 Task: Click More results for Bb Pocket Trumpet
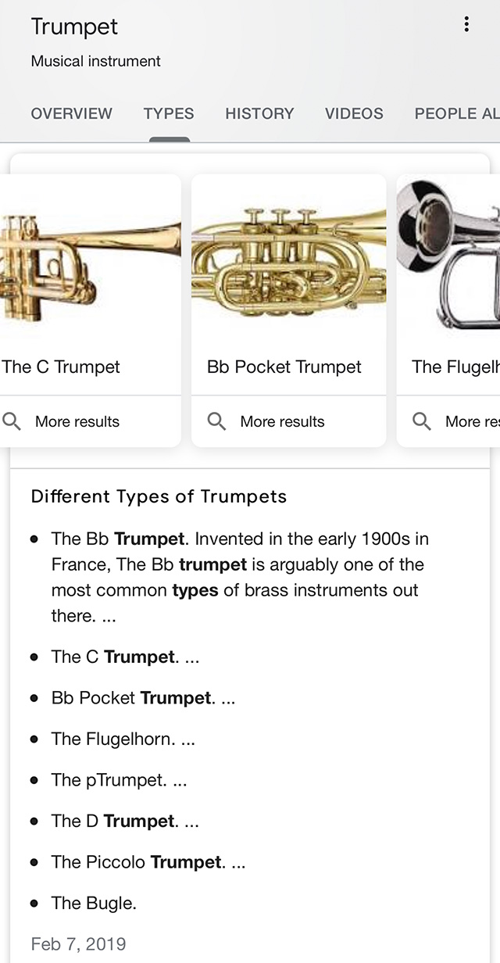[x=282, y=421]
